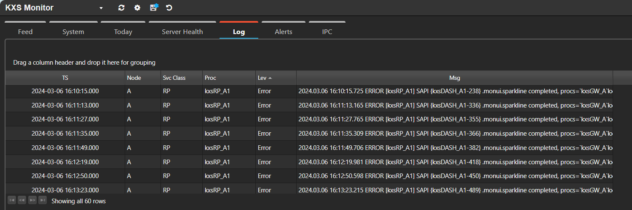
Task: Click the message containing kxsDASH_A1-382
Action: [x=455, y=148]
